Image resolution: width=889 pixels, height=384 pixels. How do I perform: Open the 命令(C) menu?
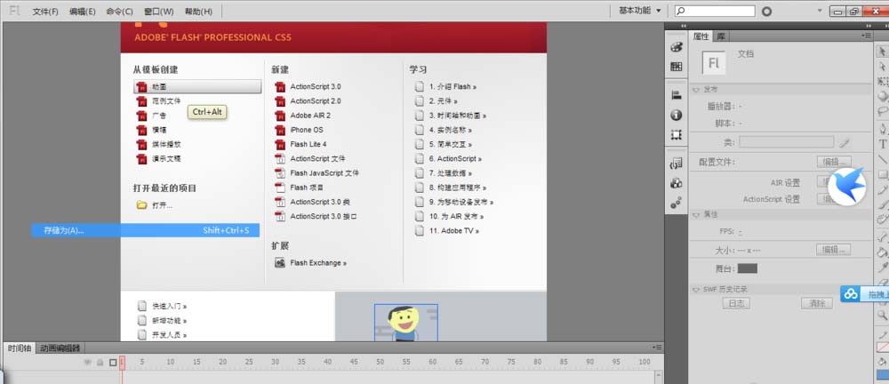[x=119, y=12]
